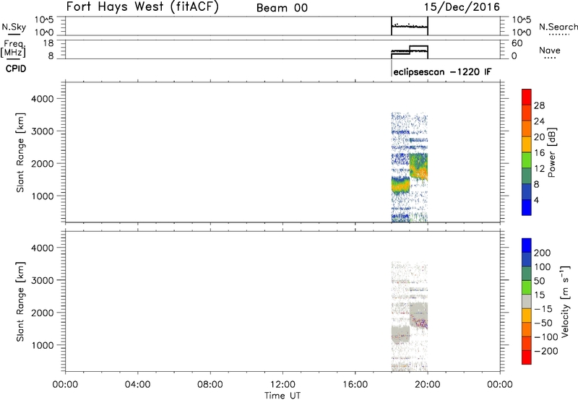Screen dimensions: 578x400
Task: Click the 'CPID' label
Action: (x=16, y=69)
